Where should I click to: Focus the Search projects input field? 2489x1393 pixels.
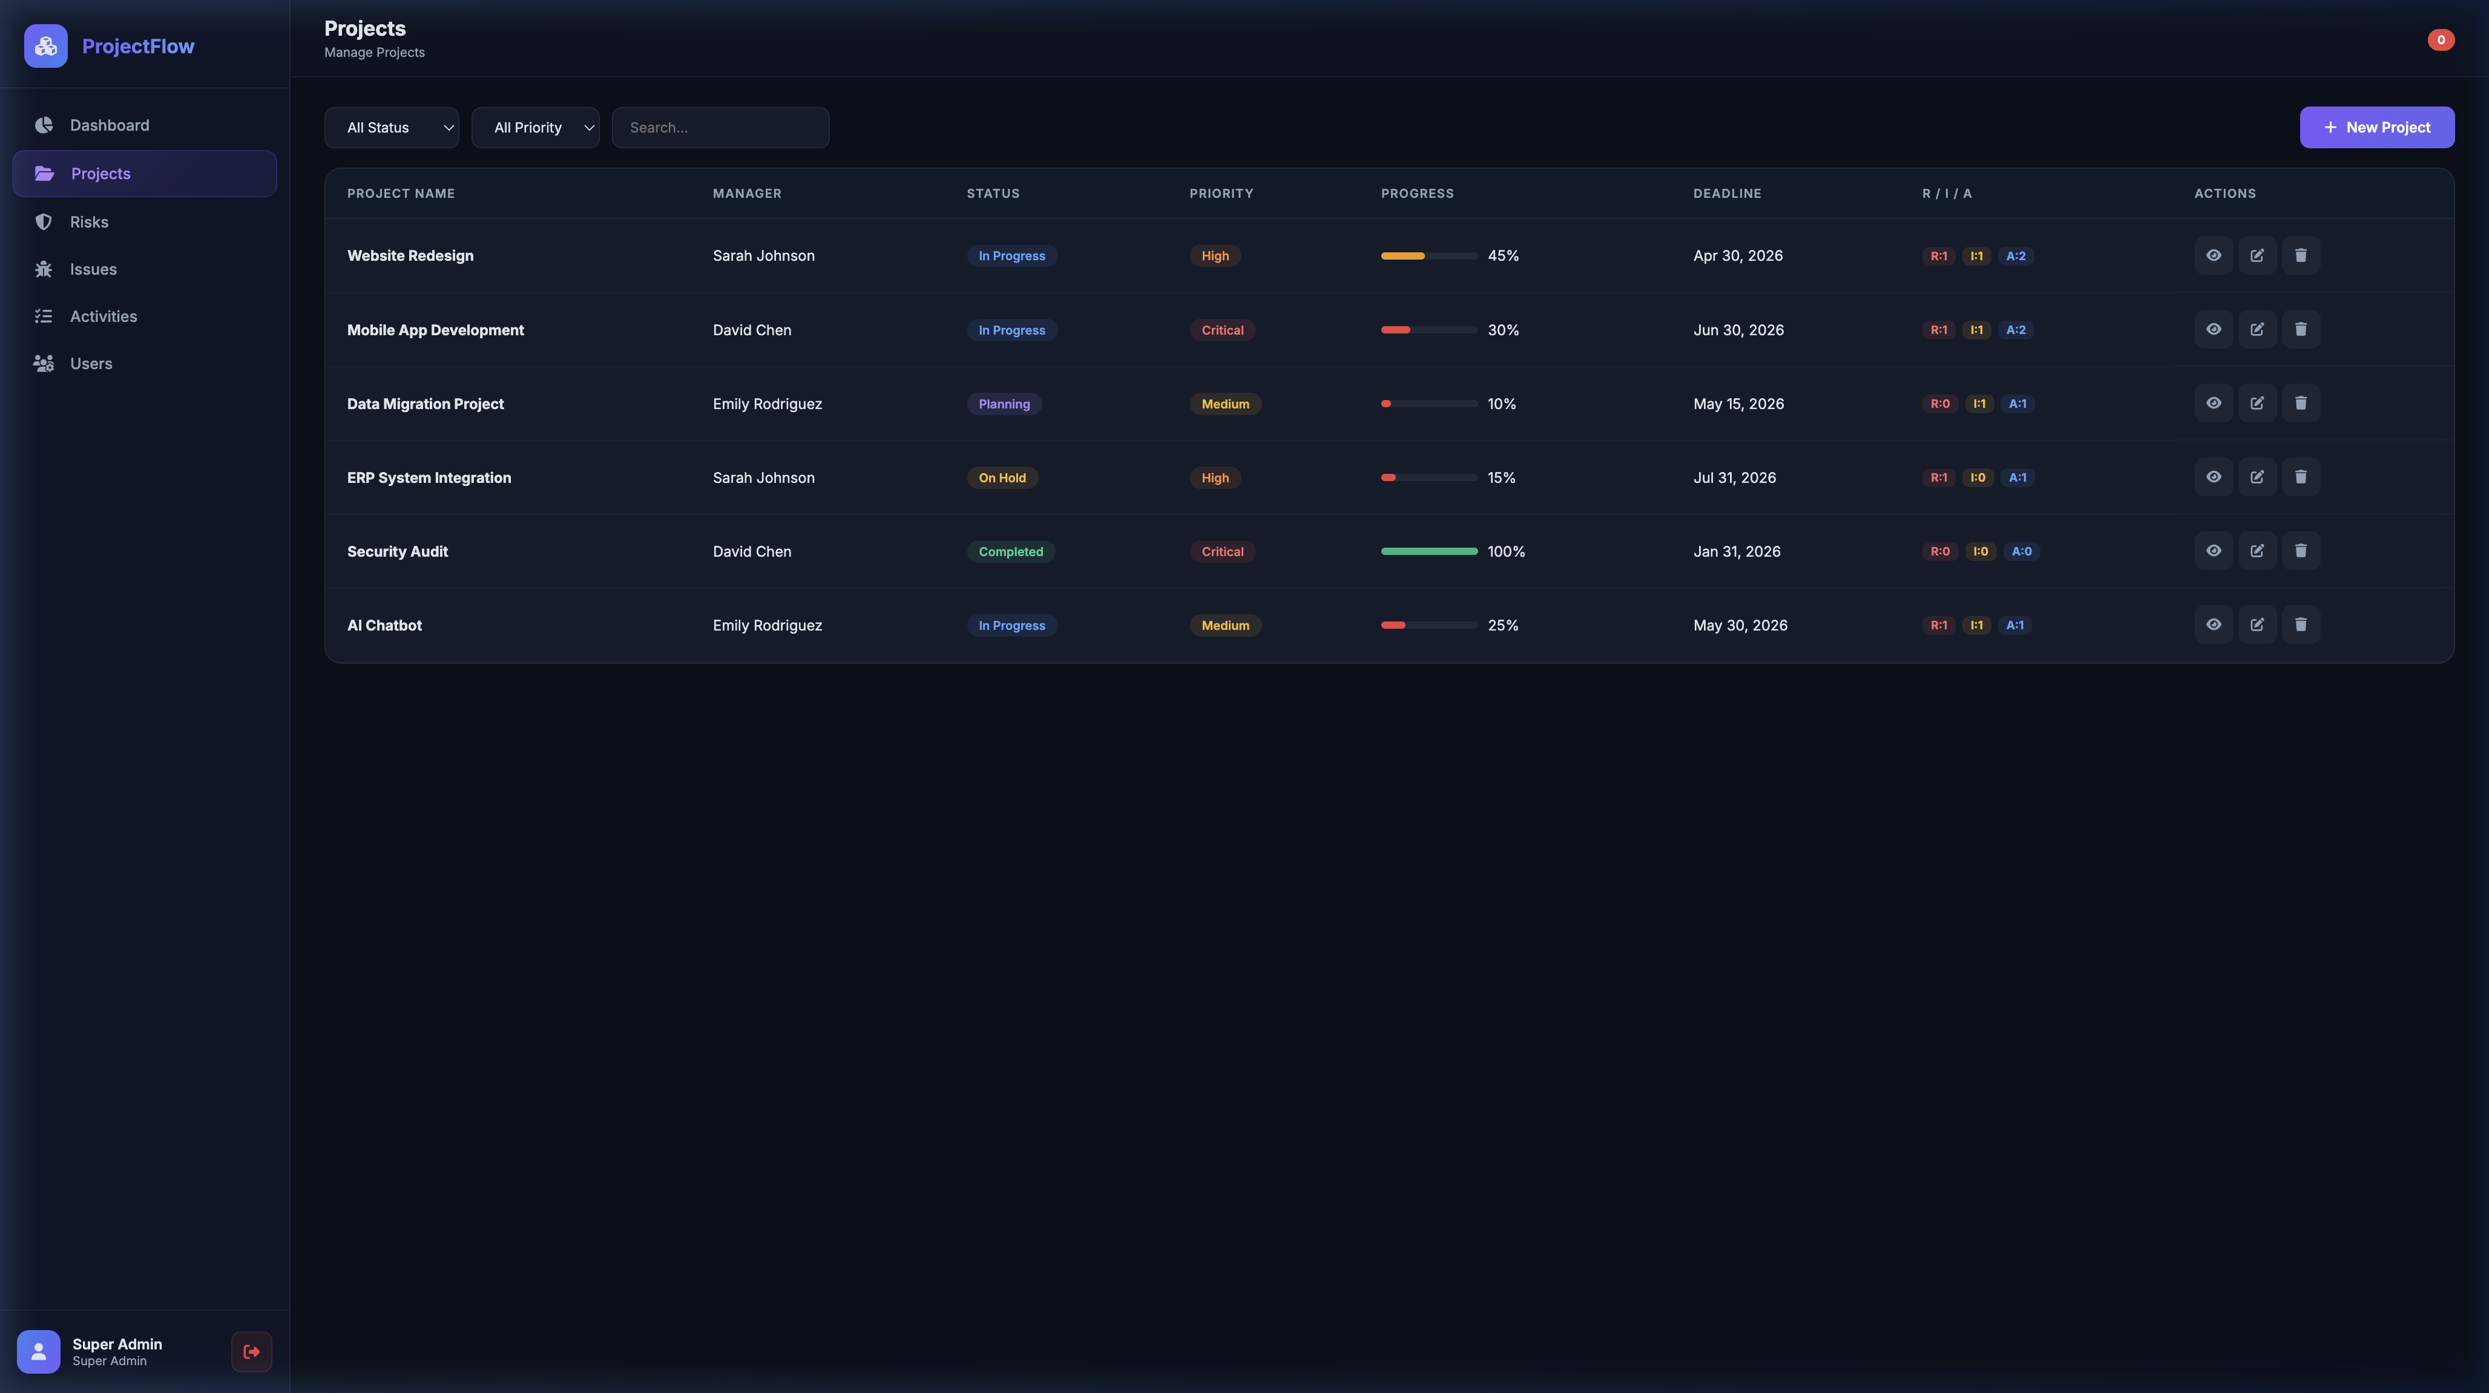click(720, 128)
